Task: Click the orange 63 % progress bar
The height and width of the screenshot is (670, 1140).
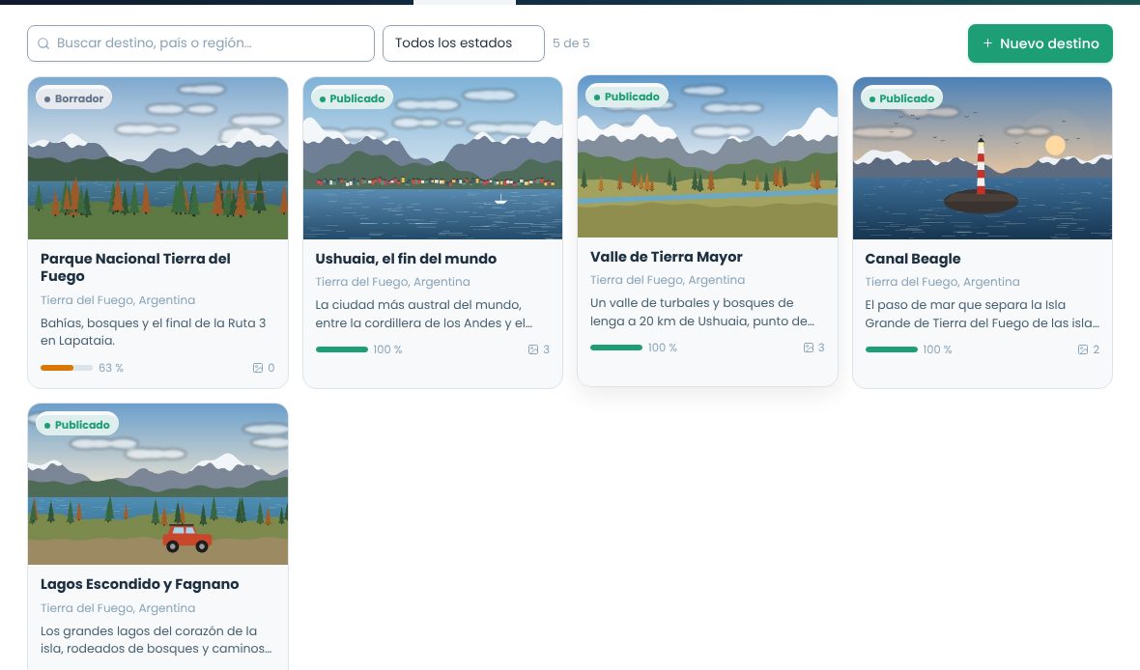Action: click(66, 368)
